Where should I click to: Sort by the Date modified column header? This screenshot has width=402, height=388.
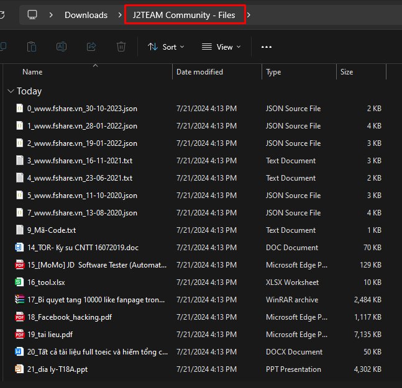199,72
